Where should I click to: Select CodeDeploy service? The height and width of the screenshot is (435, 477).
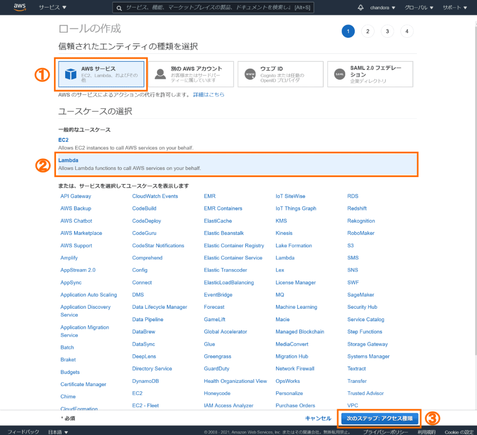point(146,221)
